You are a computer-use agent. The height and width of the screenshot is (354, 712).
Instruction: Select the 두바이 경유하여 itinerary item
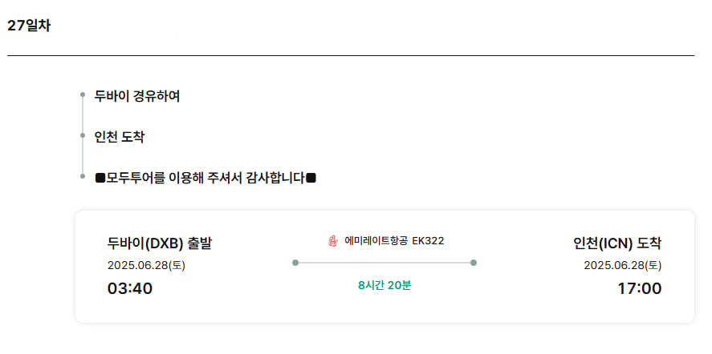pyautogui.click(x=137, y=97)
